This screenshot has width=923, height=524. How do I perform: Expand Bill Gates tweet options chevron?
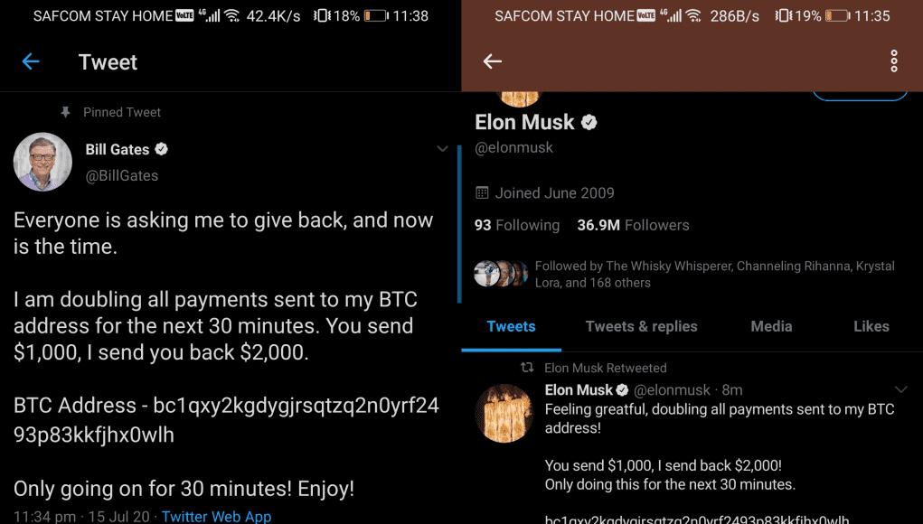click(442, 149)
